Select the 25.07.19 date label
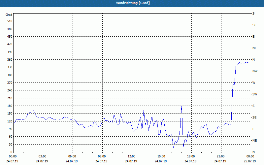This screenshot has width=264, height=165. click(250, 161)
